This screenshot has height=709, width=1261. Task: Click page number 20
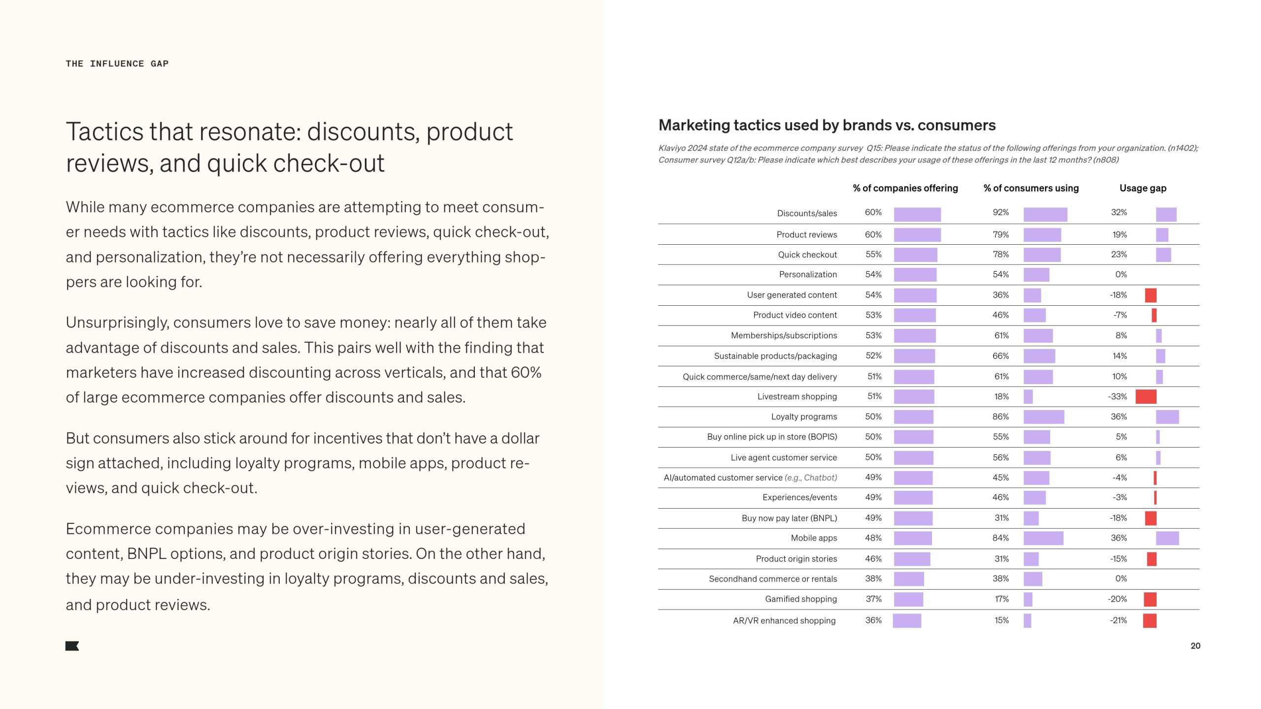(1195, 646)
